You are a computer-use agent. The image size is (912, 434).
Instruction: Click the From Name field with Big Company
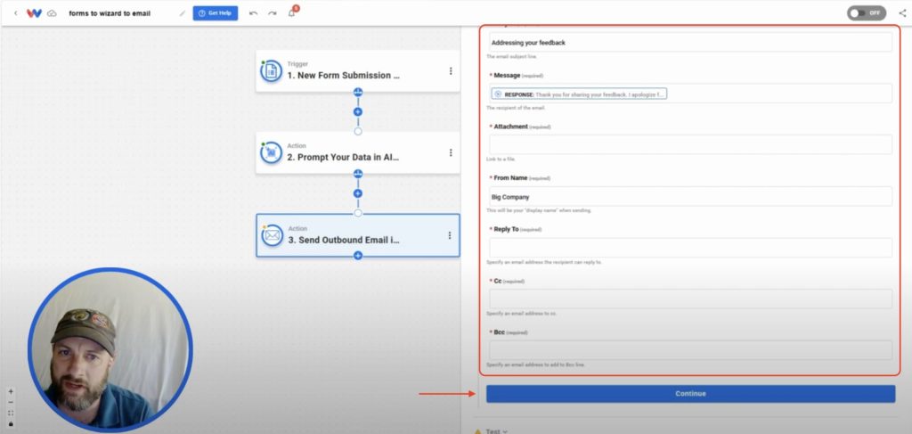tap(690, 197)
